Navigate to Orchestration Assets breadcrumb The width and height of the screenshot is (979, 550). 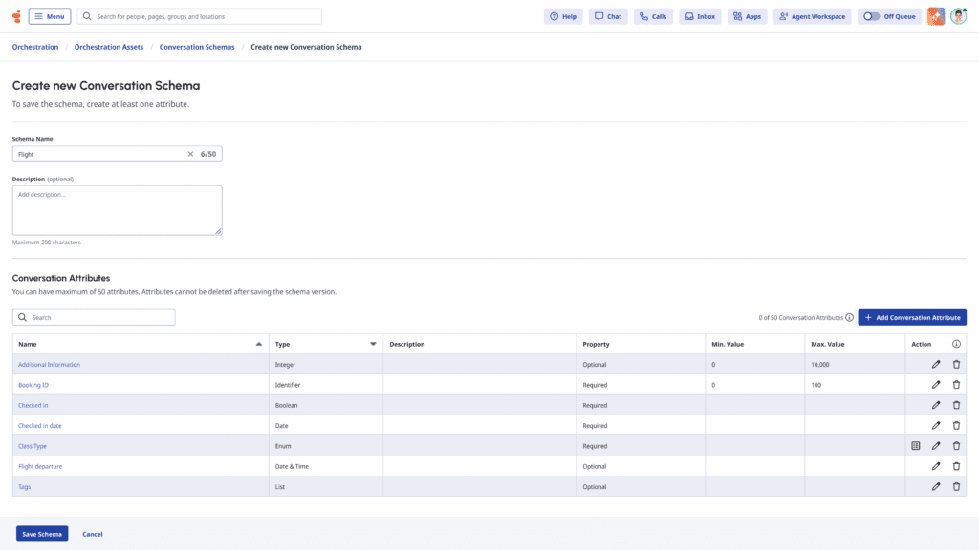click(109, 47)
